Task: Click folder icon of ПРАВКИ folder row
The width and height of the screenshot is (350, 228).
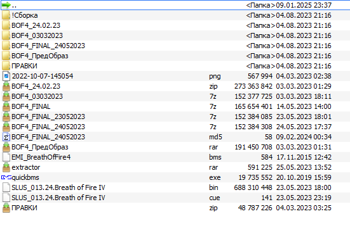Action: (x=6, y=66)
